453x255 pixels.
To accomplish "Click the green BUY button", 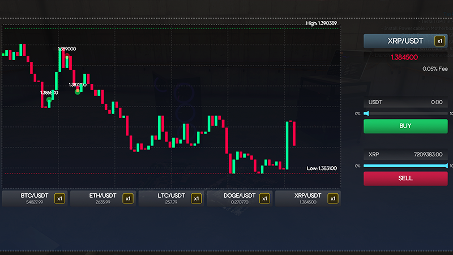I will coord(405,126).
